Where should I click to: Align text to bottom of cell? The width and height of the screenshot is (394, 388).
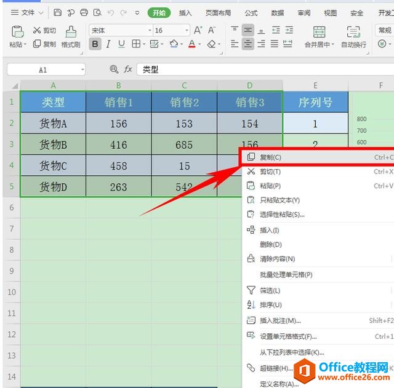(261, 30)
